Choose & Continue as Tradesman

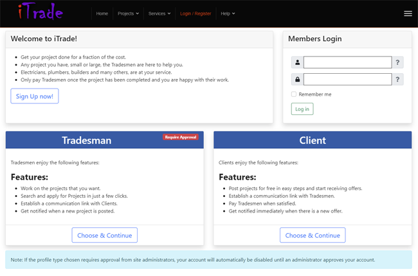tap(104, 235)
